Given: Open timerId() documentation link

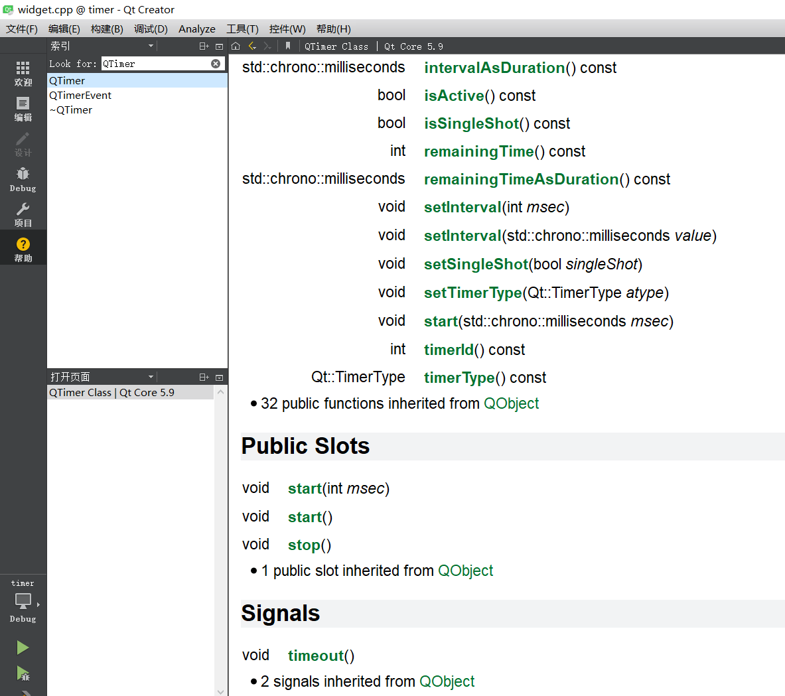Looking at the screenshot, I should (449, 350).
